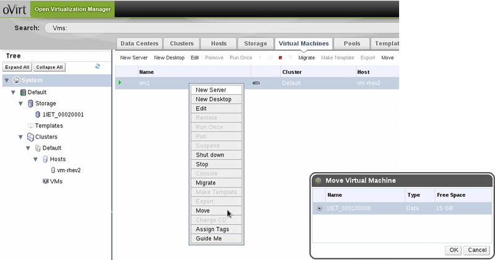The width and height of the screenshot is (495, 260).
Task: Click the System globe icon in tree
Action: [x=16, y=80]
